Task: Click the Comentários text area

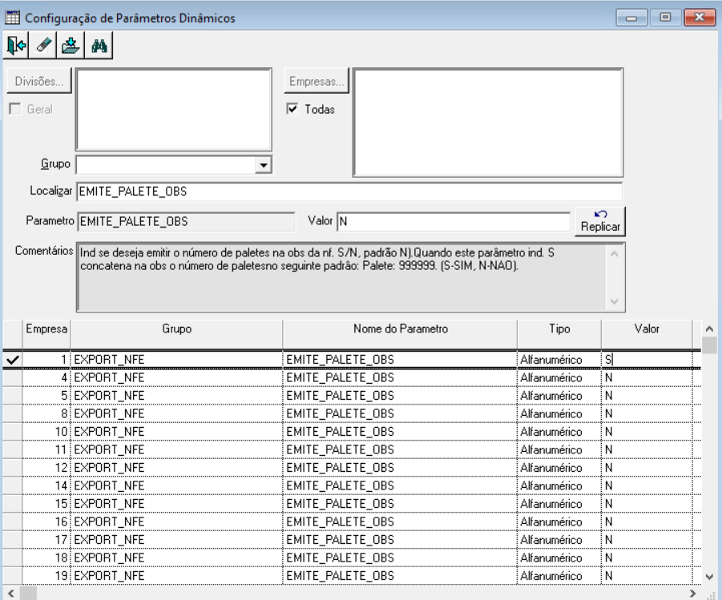Action: [x=351, y=277]
